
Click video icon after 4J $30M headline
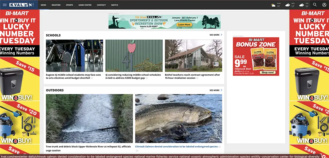point(147,78)
